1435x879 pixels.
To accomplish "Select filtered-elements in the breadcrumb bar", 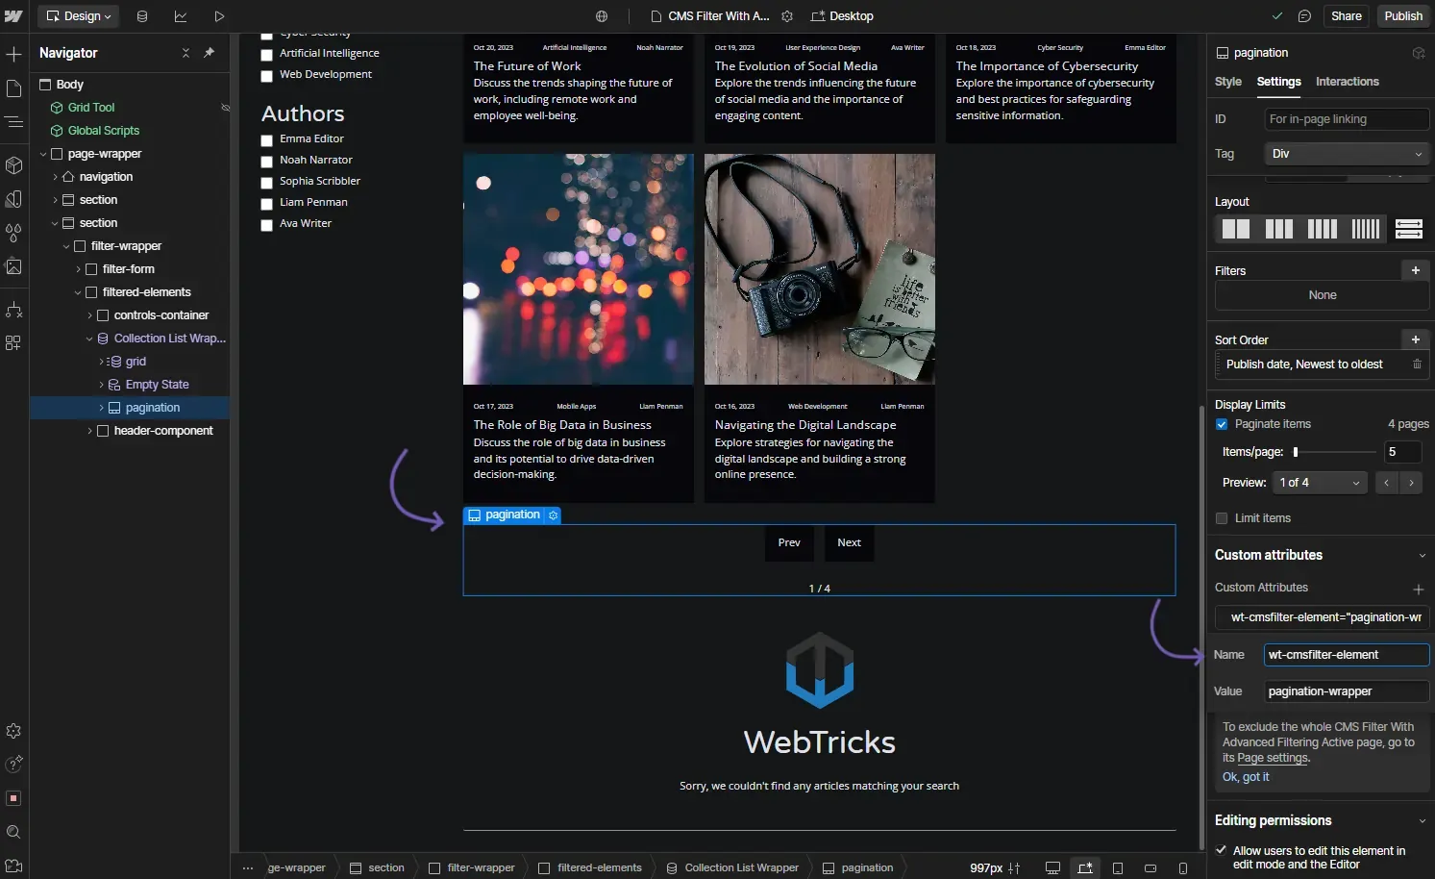I will 590,868.
